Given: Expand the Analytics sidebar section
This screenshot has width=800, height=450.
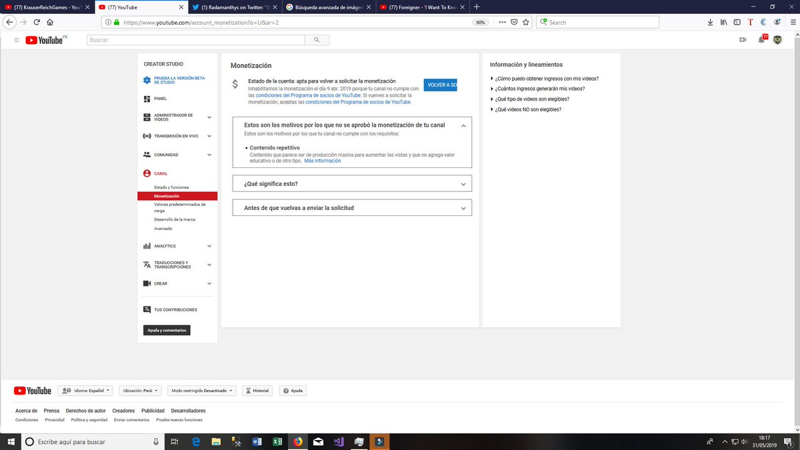Looking at the screenshot, I should (209, 246).
